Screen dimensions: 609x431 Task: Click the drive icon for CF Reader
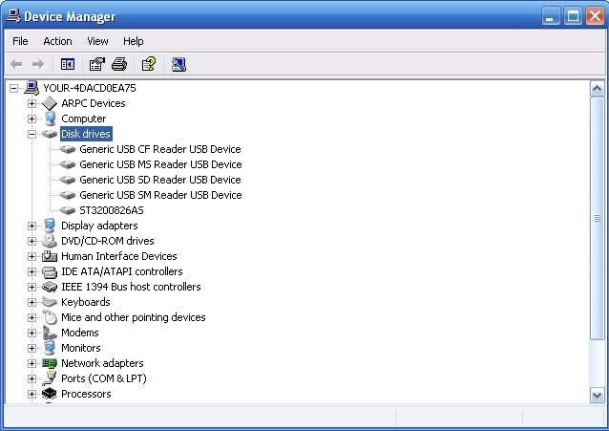(68, 149)
